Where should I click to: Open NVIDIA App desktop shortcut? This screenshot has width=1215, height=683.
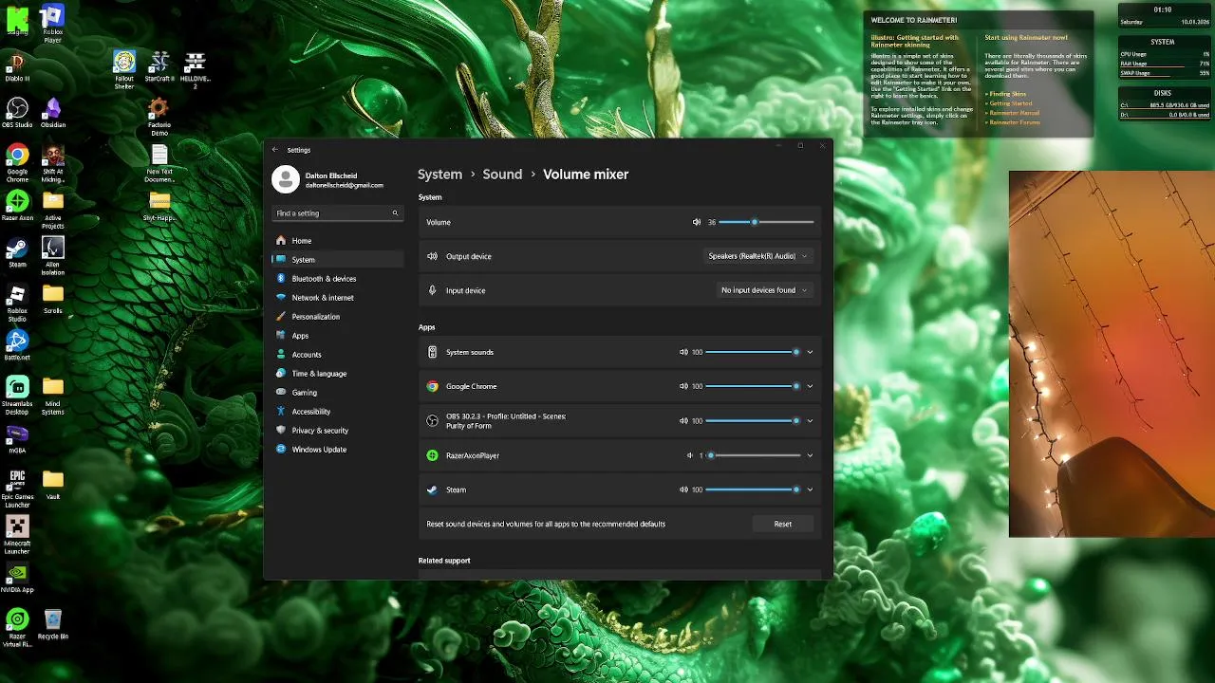coord(17,578)
